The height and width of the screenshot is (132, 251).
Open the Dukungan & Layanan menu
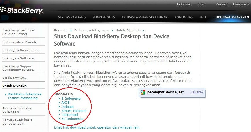coord(231,17)
